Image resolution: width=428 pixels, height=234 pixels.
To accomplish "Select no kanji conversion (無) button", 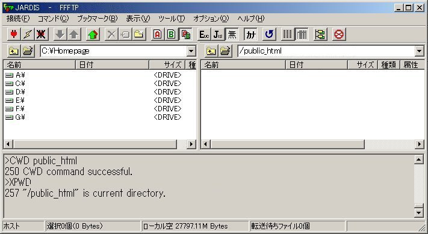I will 232,34.
